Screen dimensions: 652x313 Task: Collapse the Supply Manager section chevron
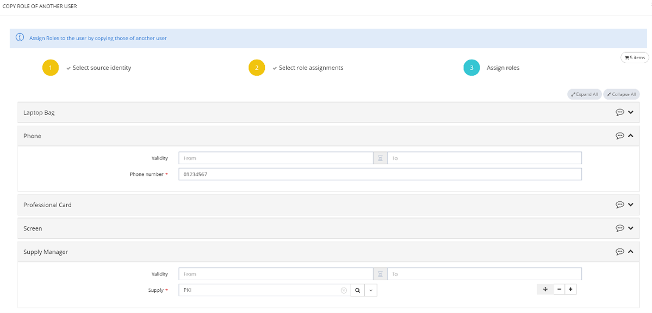[630, 251]
